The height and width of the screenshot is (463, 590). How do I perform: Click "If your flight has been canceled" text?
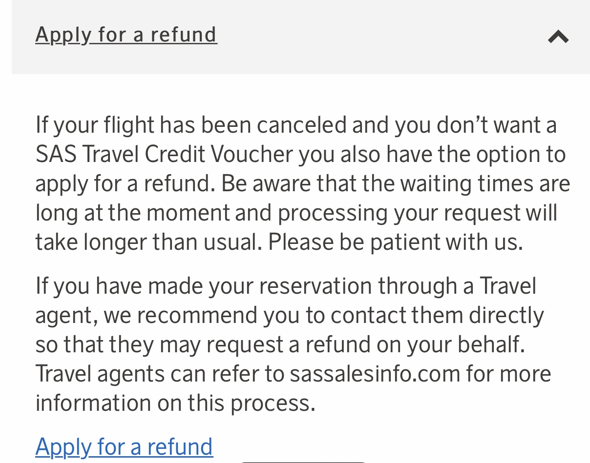tap(190, 125)
